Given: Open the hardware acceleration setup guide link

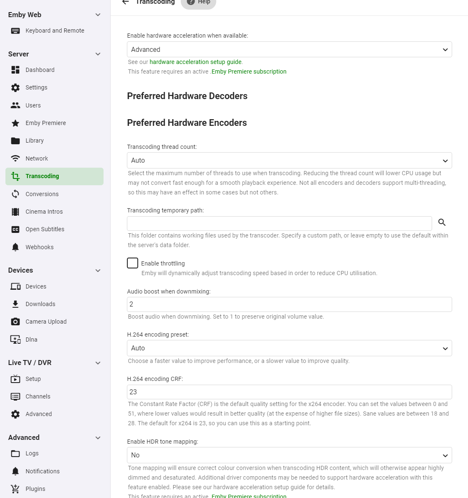Looking at the screenshot, I should pyautogui.click(x=195, y=62).
